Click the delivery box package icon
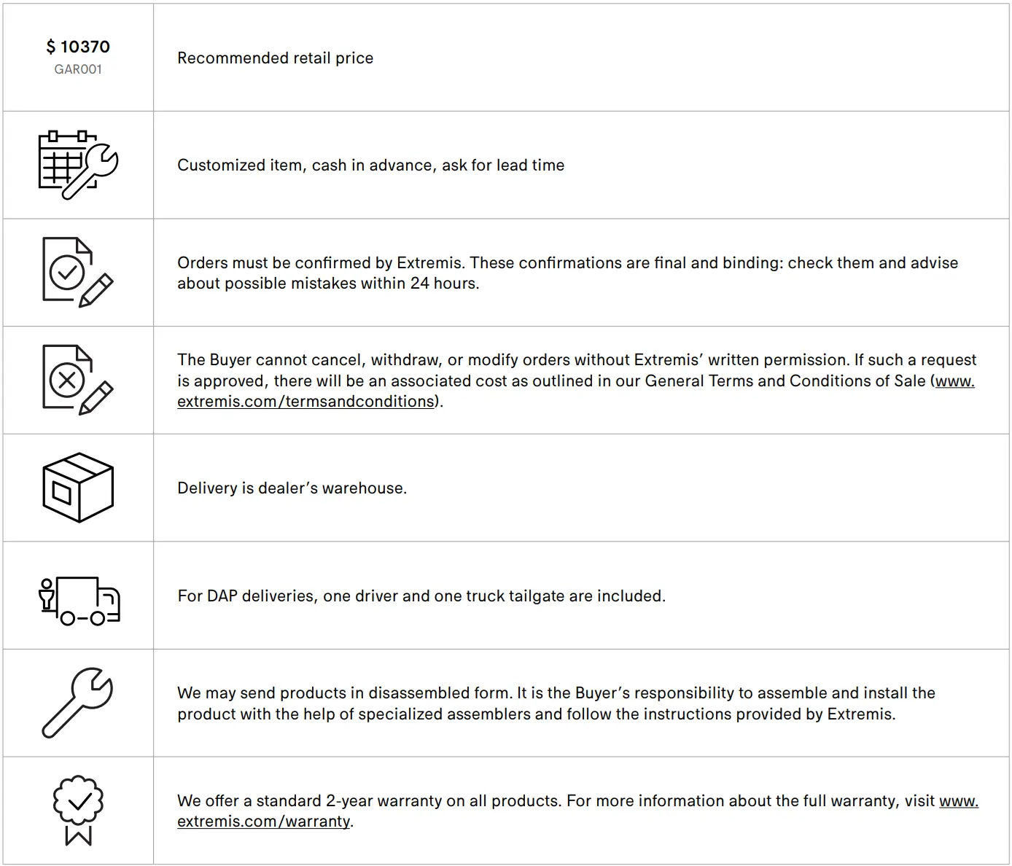The height and width of the screenshot is (866, 1012). click(x=78, y=488)
